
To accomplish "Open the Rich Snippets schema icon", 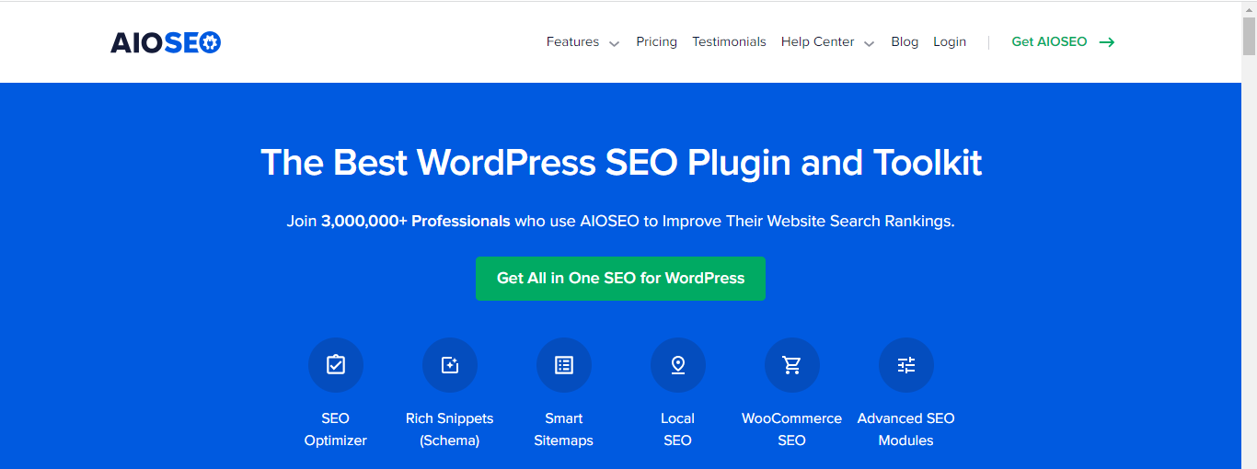I will pos(450,365).
